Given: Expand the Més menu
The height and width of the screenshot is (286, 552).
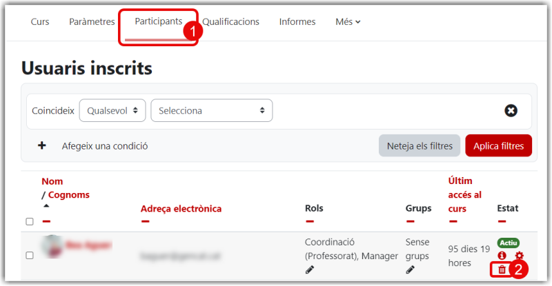Looking at the screenshot, I should pyautogui.click(x=348, y=22).
